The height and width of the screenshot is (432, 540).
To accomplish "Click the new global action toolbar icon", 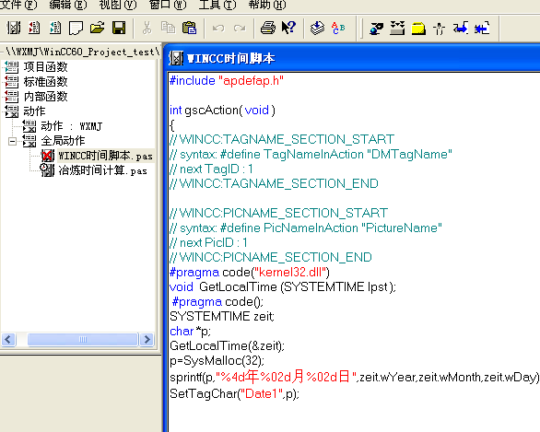I will tap(14, 28).
